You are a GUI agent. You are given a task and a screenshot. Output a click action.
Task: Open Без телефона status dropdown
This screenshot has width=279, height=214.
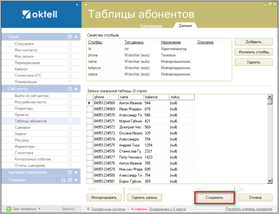[39, 209]
